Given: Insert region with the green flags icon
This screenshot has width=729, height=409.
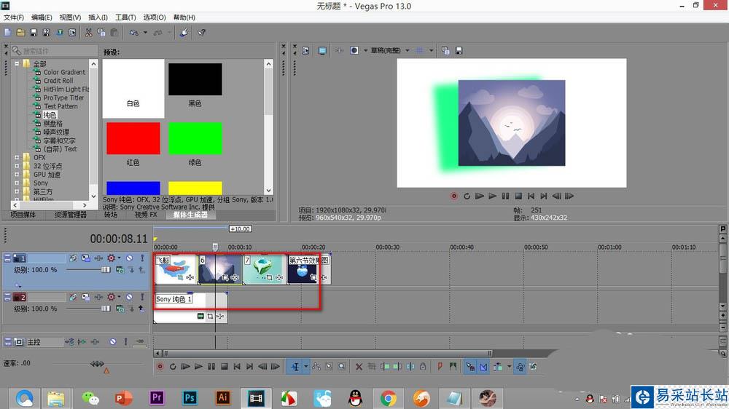Looking at the screenshot, I should (453, 367).
